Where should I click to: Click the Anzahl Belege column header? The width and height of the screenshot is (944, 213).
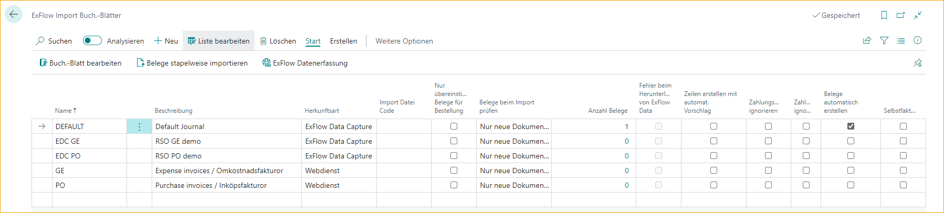click(x=607, y=111)
